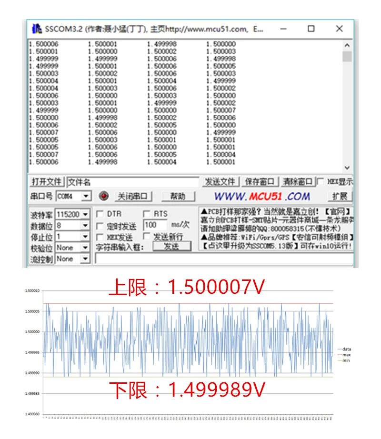Open the 串口号 COM4 dropdown
The height and width of the screenshot is (439, 381).
tap(86, 196)
